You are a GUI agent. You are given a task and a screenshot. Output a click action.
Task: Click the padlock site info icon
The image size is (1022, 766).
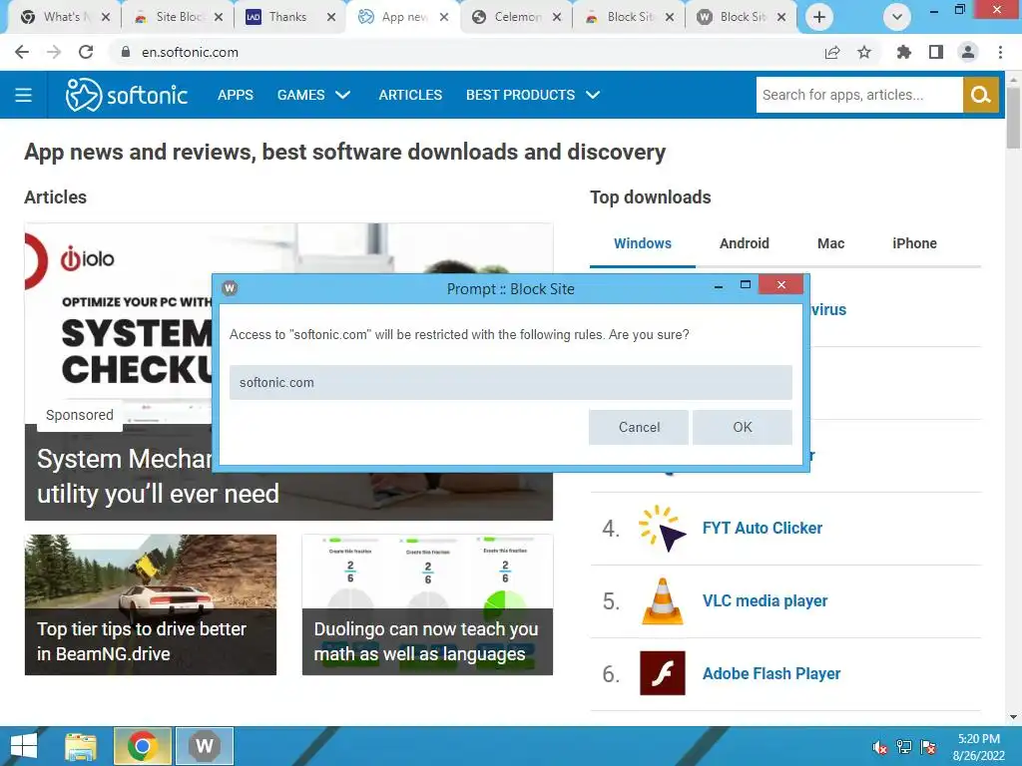pyautogui.click(x=126, y=52)
